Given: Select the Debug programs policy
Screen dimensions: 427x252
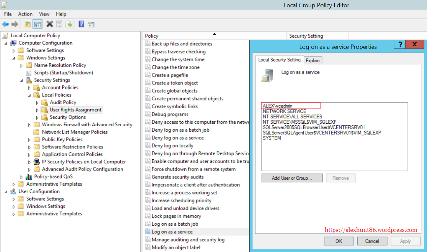Looking at the screenshot, I should 170,114.
